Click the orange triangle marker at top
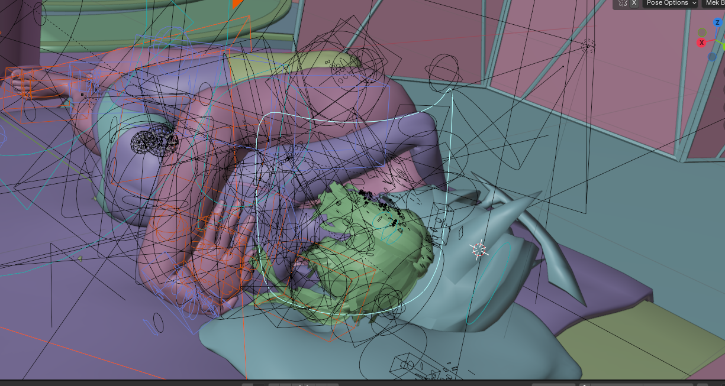This screenshot has height=386, width=725. (238, 4)
